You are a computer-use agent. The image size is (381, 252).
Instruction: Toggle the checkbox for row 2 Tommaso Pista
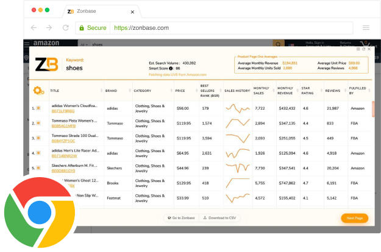point(38,123)
